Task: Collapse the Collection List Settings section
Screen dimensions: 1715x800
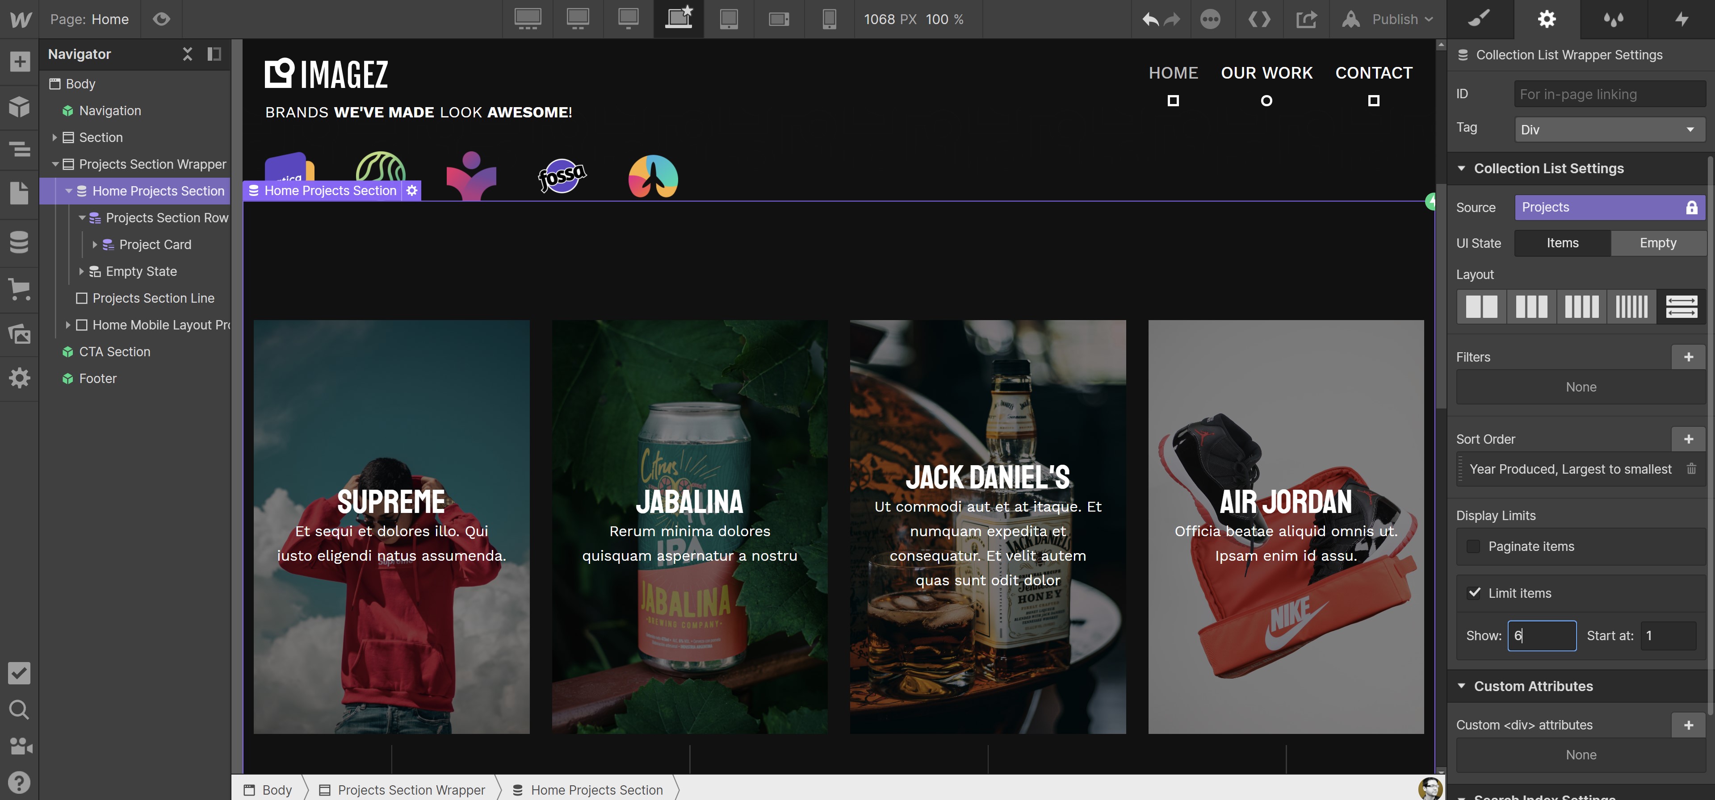Action: [x=1461, y=168]
